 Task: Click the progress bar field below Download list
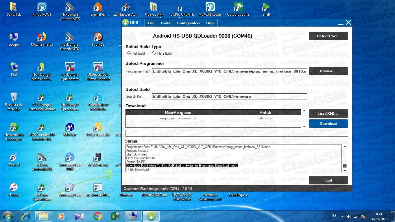pyautogui.click(x=237, y=134)
